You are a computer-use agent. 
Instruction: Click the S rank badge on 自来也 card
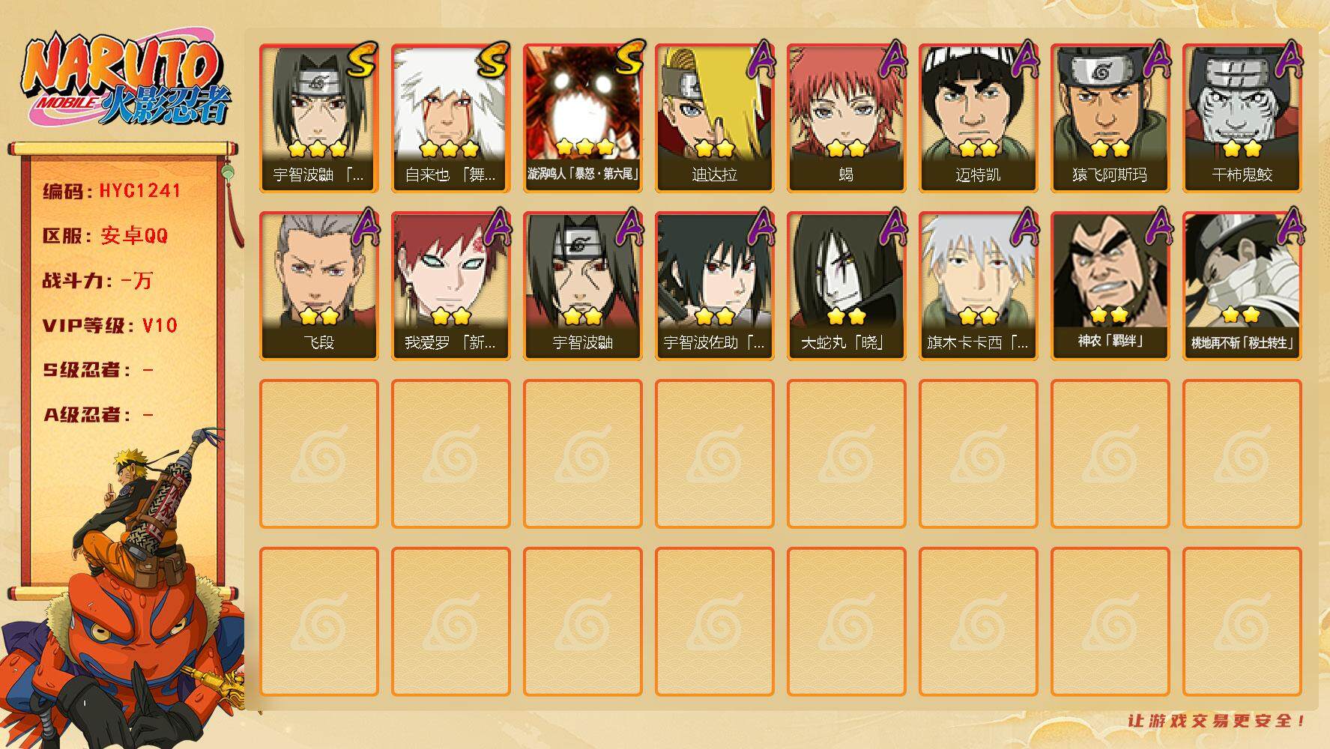tap(493, 60)
